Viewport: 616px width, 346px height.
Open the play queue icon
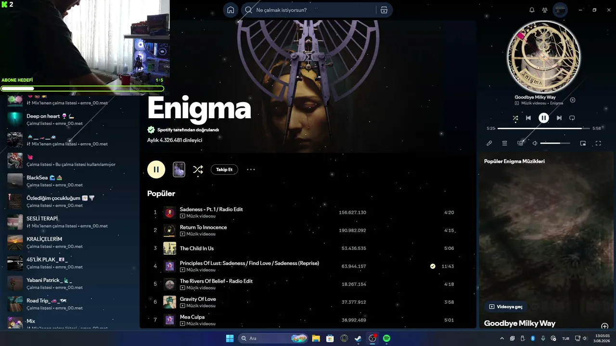[505, 143]
